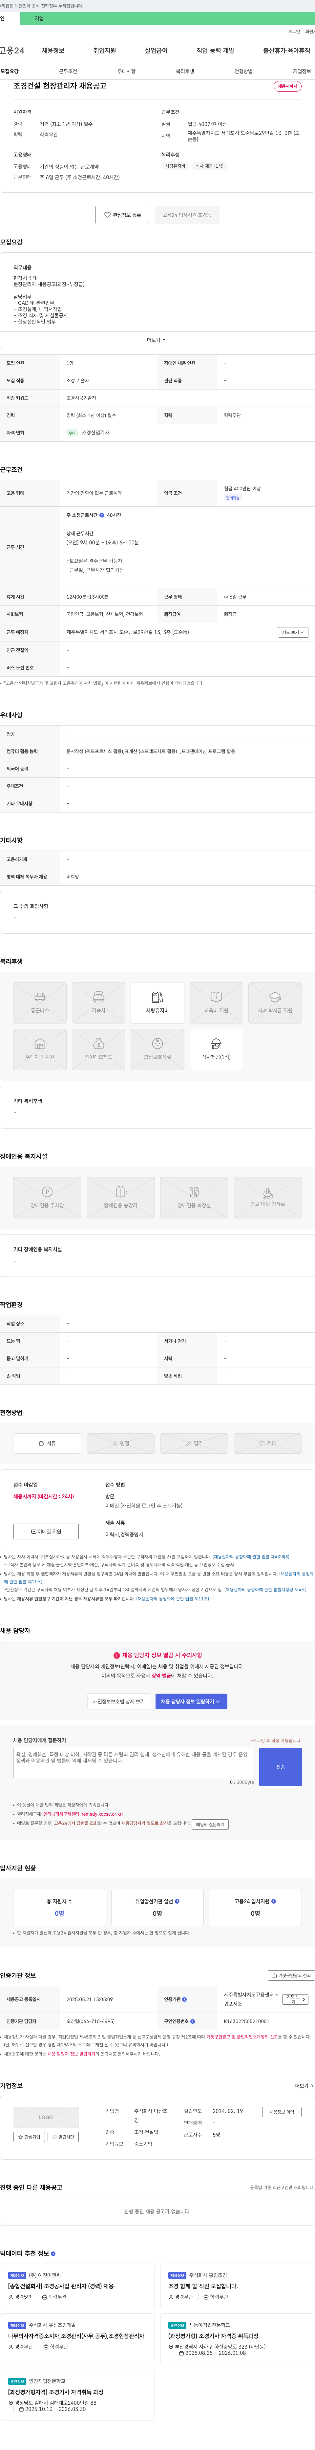
Task: Open the 실업급여 menu
Action: pyautogui.click(x=156, y=51)
